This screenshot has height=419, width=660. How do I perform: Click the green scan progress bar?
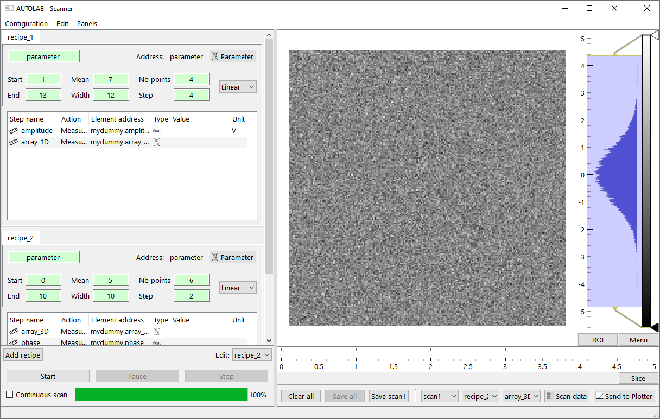[x=161, y=395]
